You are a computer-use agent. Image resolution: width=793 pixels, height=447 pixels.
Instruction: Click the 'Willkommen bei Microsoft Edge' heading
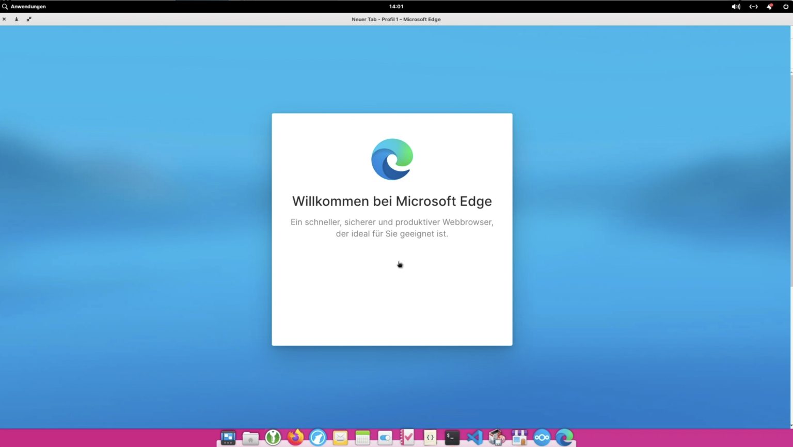click(x=392, y=201)
